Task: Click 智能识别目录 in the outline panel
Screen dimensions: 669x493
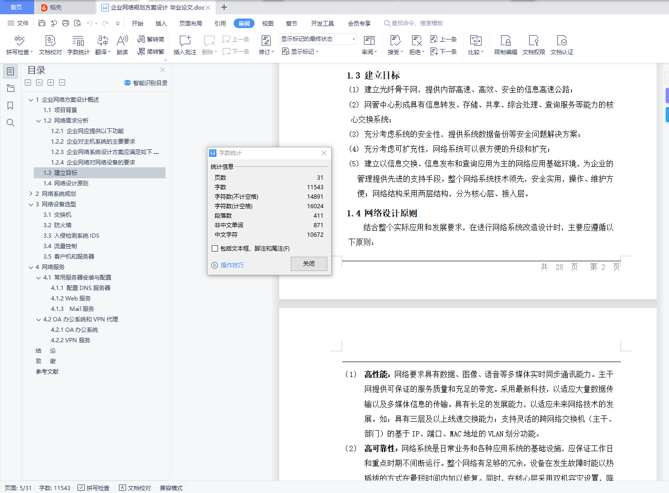Action: coord(146,83)
